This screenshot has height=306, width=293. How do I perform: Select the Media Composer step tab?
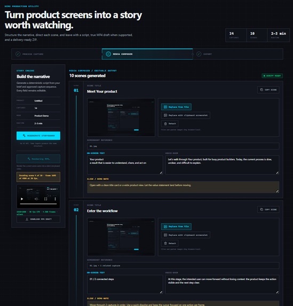tap(147, 54)
